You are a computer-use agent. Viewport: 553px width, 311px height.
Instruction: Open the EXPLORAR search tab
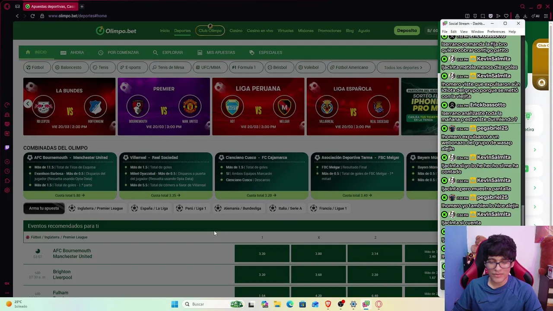point(168,52)
